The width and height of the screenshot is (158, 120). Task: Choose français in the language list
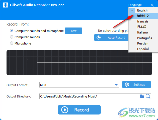143,21
